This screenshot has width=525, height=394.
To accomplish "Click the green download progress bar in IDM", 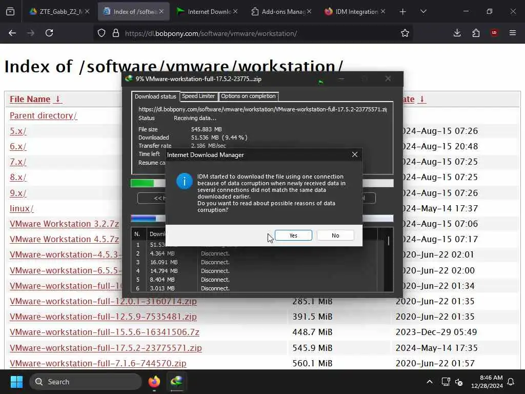I will pyautogui.click(x=143, y=183).
